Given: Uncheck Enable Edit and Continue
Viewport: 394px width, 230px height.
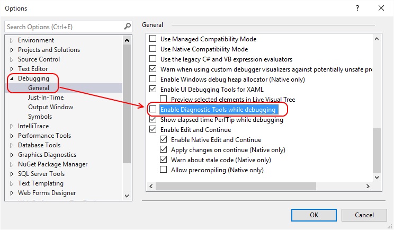Looking at the screenshot, I should click(x=153, y=130).
